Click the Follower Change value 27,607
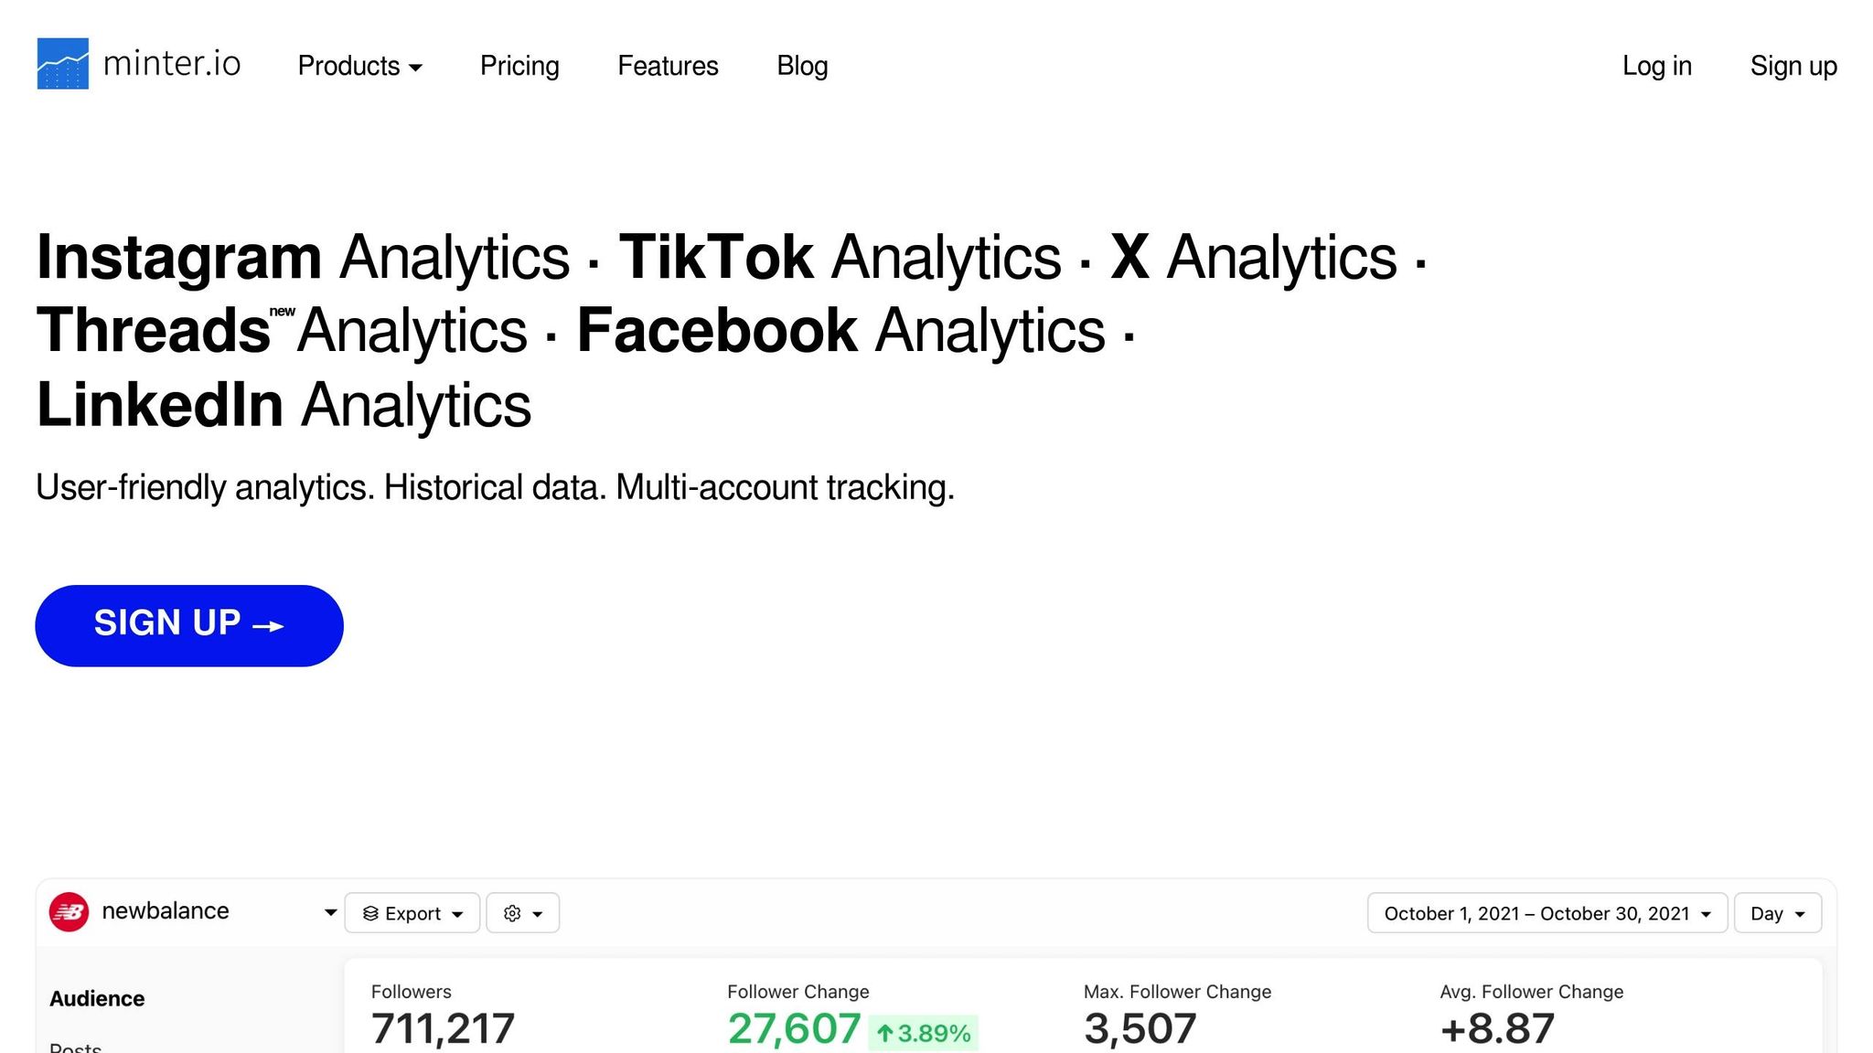This screenshot has width=1873, height=1053. click(794, 1028)
